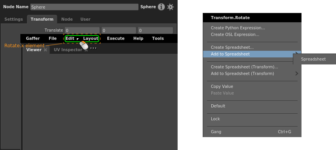Viewport: 336px width, 150px height.
Task: Open the File menu
Action: (53, 38)
